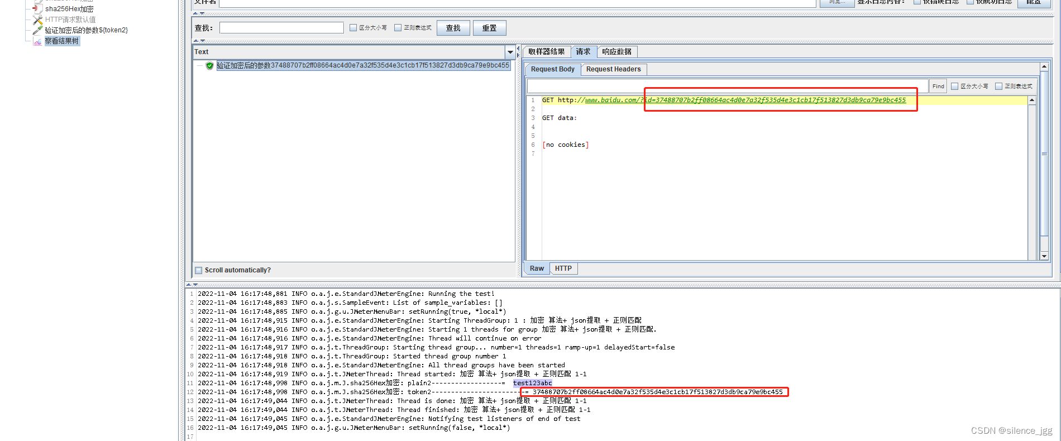The image size is (1061, 441).
Task: Open the Request Headers tab
Action: coord(614,69)
